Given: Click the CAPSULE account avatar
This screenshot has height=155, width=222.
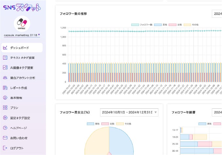Looking at the screenshot, I should tap(22, 24).
